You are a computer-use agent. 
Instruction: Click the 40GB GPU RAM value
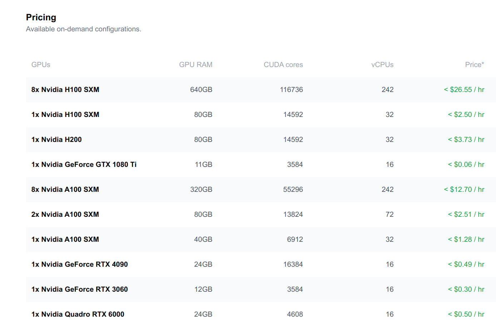pos(203,239)
